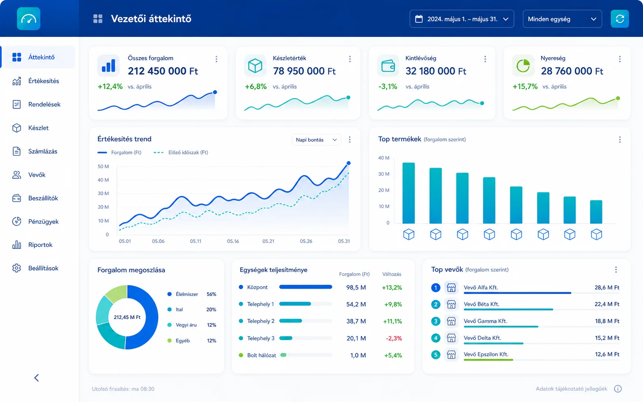Open the Készletérték card options menu

[x=350, y=59]
